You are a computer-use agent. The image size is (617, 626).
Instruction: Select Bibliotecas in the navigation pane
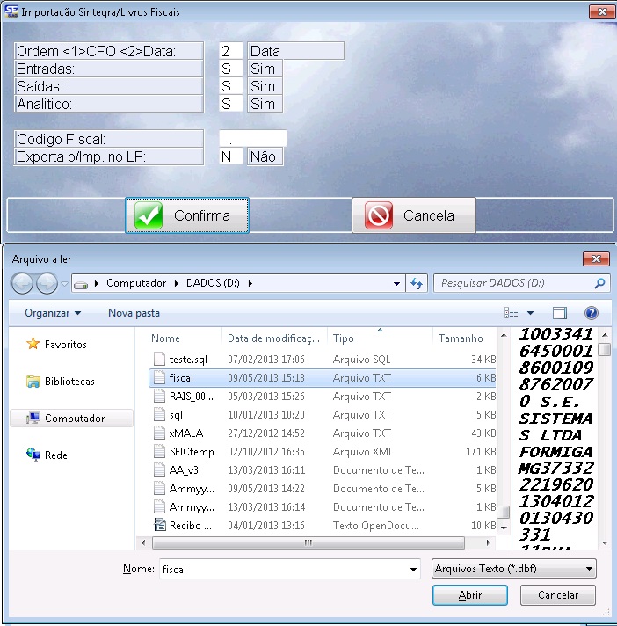61,382
